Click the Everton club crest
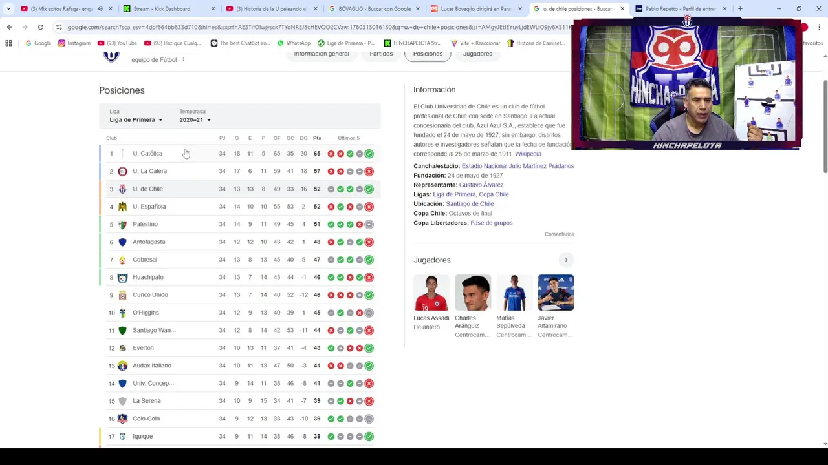Screen dimensions: 828x465 (x=122, y=348)
